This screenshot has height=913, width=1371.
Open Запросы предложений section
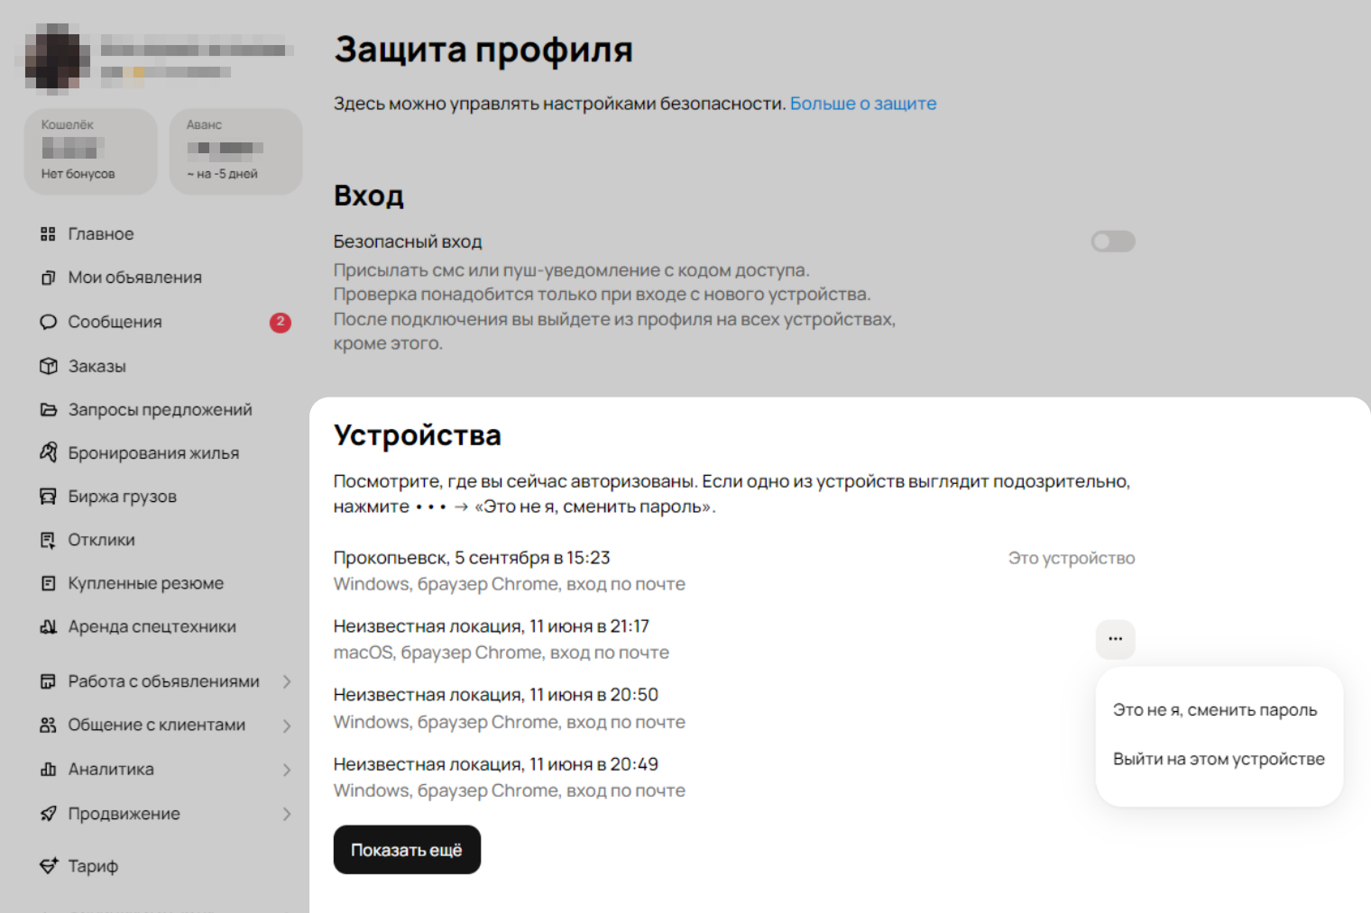[x=161, y=409]
